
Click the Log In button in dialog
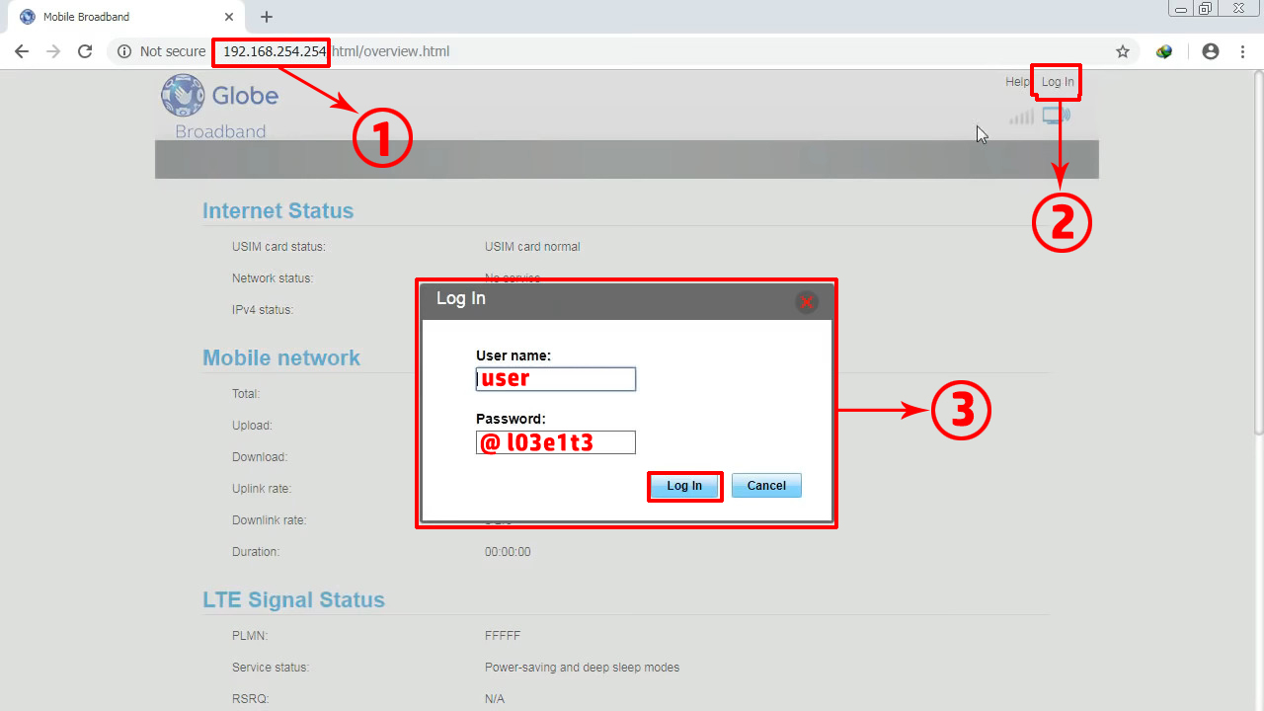click(x=684, y=486)
